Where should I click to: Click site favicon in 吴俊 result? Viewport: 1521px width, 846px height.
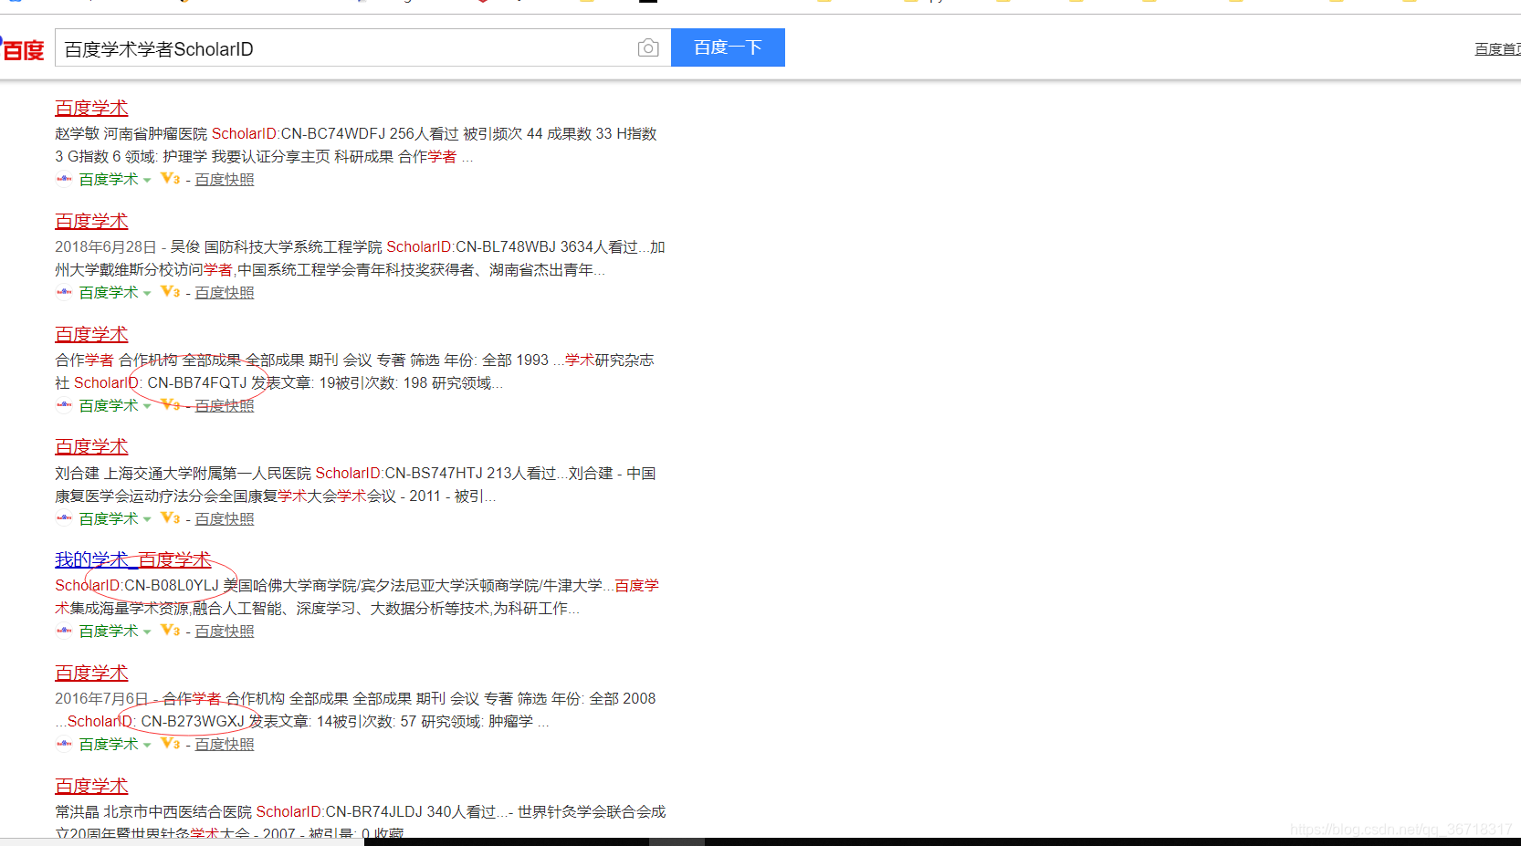click(64, 292)
